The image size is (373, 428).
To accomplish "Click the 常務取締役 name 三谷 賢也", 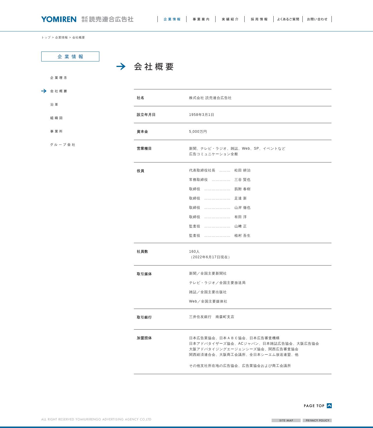I will coord(243,180).
